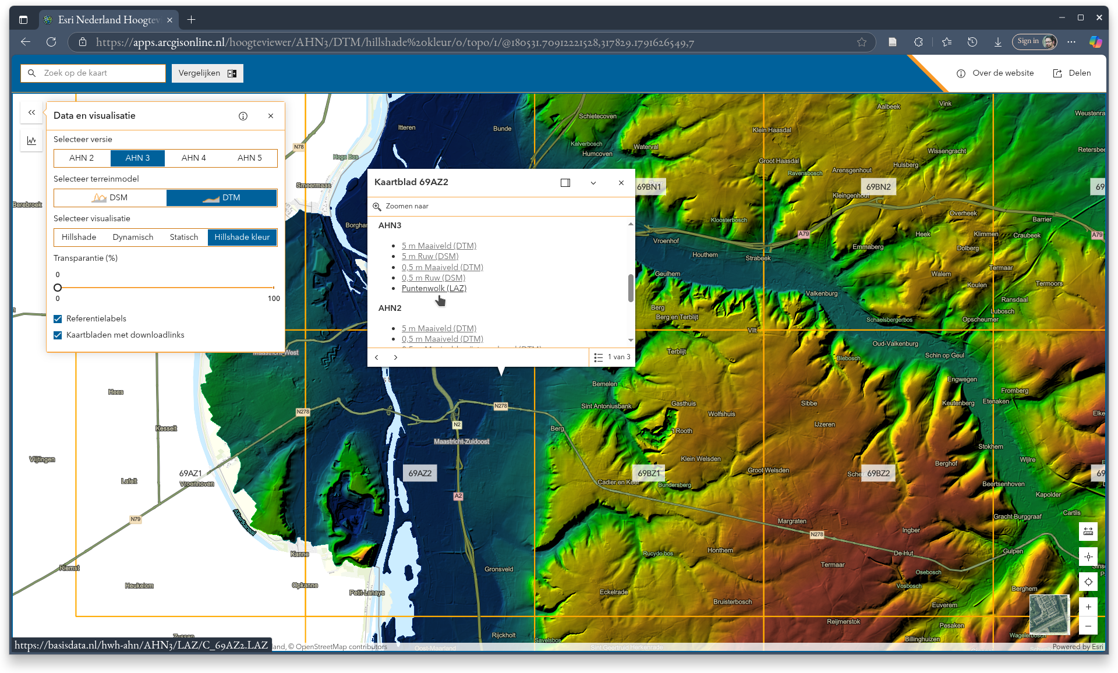Uncheck Kaartbladen met downloadlinks checkbox
This screenshot has width=1118, height=673.
click(x=58, y=335)
